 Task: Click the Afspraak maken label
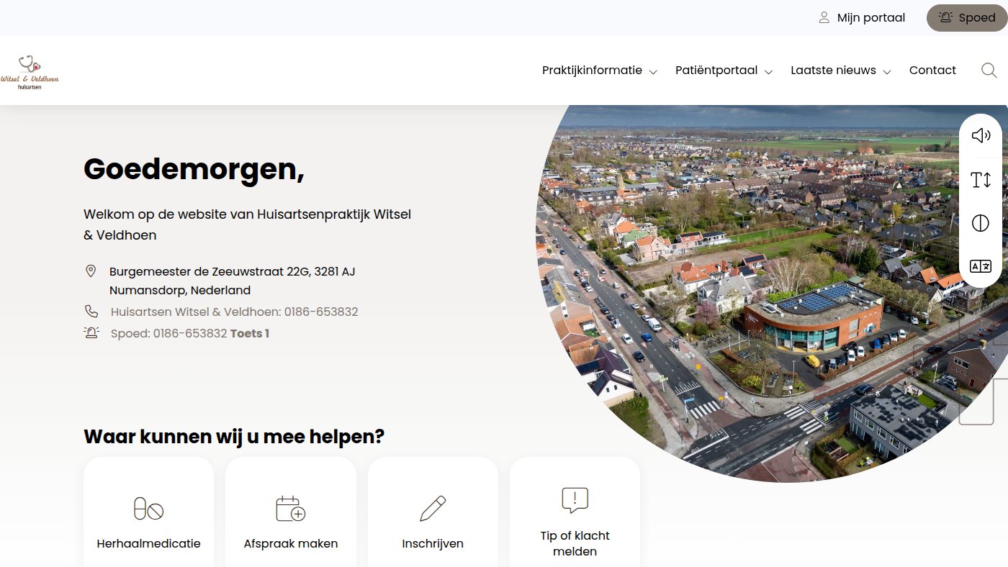(291, 544)
